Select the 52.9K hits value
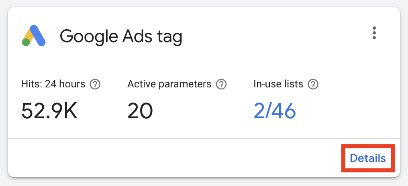This screenshot has height=186, width=408. (49, 111)
